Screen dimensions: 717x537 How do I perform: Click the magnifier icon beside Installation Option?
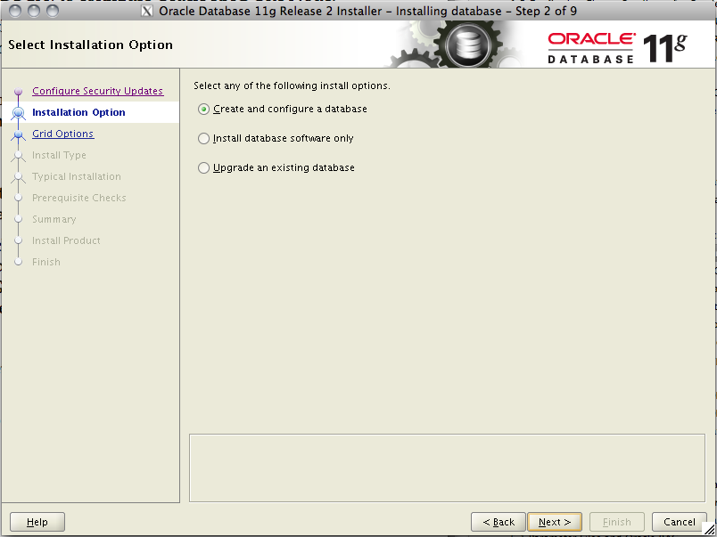[x=19, y=112]
